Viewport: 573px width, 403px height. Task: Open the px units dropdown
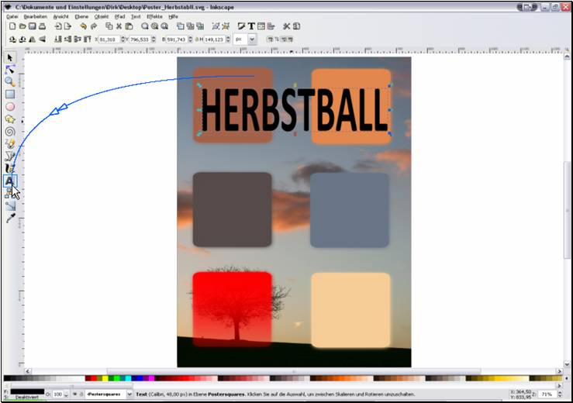[251, 39]
